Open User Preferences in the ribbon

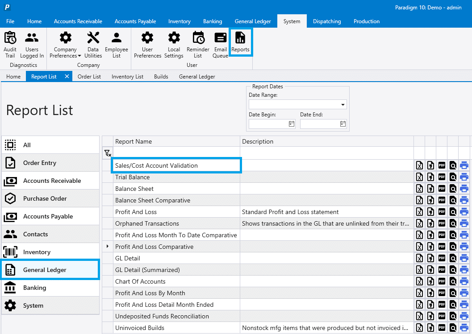(147, 45)
